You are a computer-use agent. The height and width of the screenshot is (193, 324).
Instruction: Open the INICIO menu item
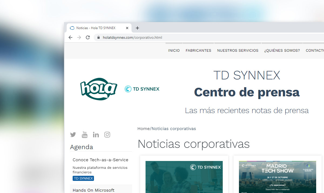(174, 50)
